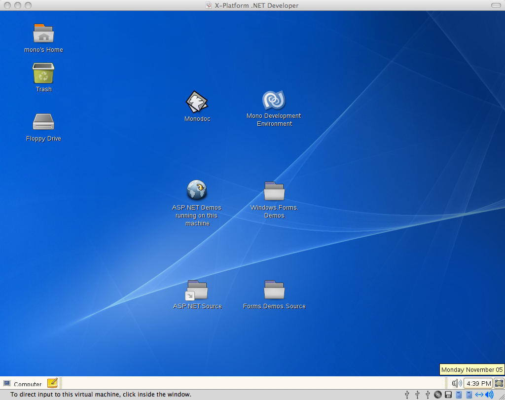The image size is (505, 400).
Task: Open the Forms.Demos.Source folder
Action: (x=274, y=290)
